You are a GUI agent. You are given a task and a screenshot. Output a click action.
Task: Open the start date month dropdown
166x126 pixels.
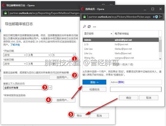39,55
